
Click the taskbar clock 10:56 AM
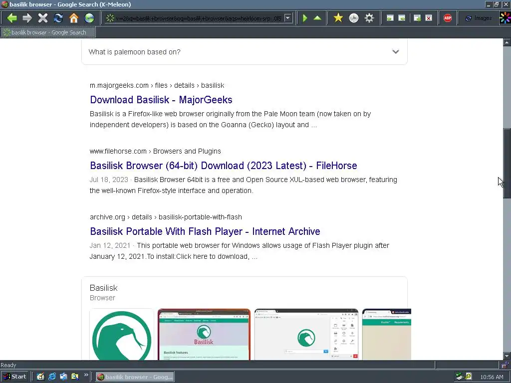[492, 377]
